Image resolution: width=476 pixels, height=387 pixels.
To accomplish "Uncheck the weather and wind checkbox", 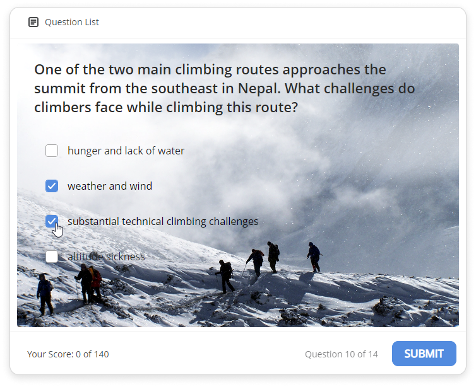I will [x=52, y=186].
